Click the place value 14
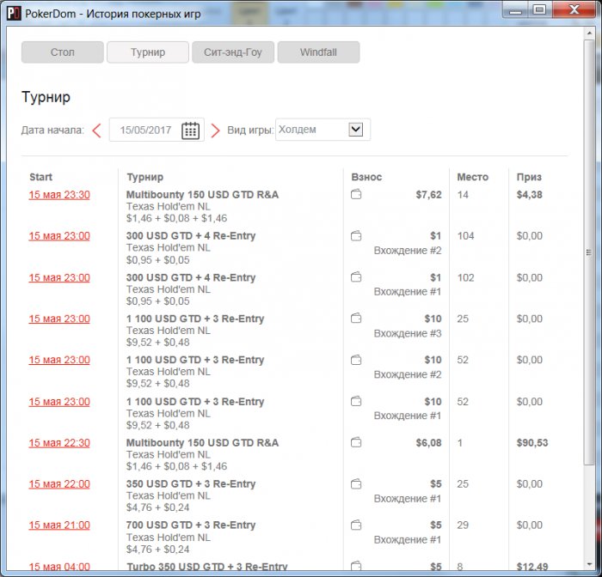This screenshot has height=577, width=602. [x=463, y=195]
